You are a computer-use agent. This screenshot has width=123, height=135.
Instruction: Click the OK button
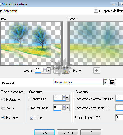[45, 132]
